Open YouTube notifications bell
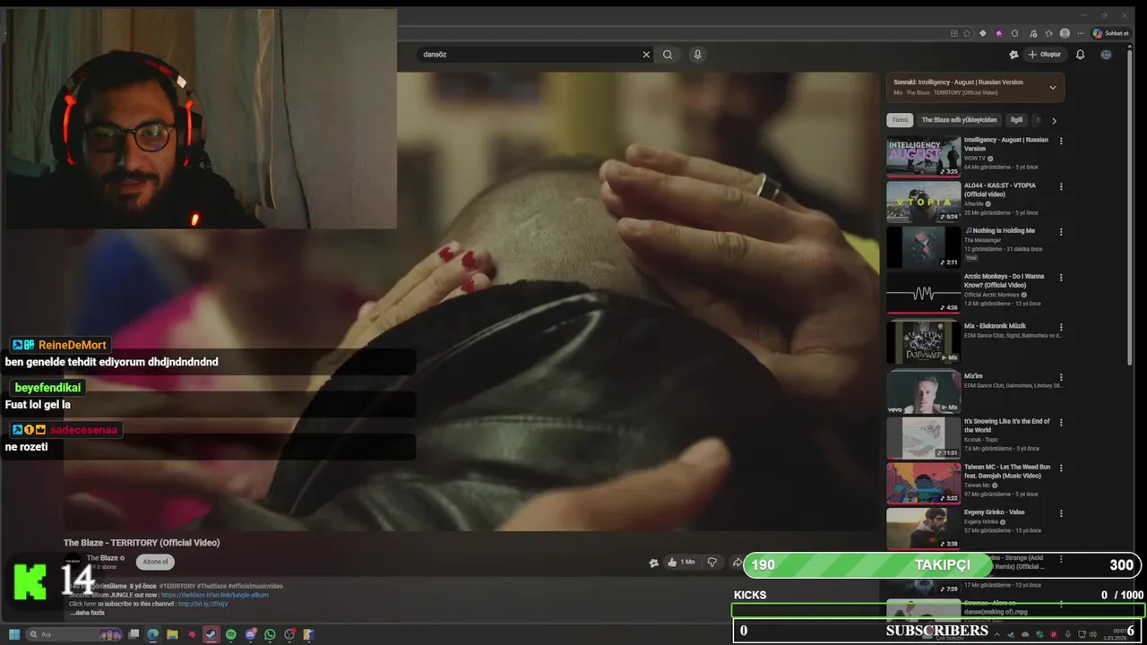This screenshot has height=645, width=1147. (1080, 55)
